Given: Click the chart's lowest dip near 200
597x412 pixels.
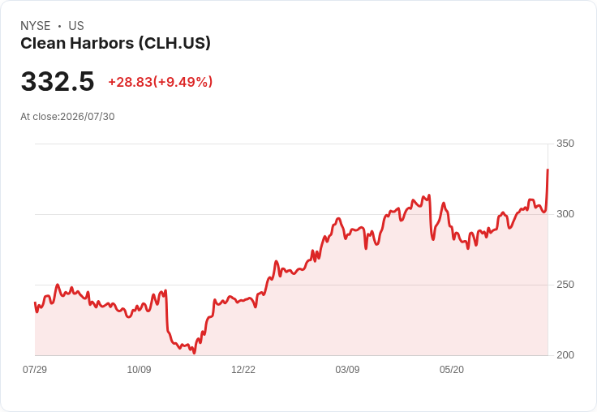Looking at the screenshot, I should pyautogui.click(x=194, y=353).
